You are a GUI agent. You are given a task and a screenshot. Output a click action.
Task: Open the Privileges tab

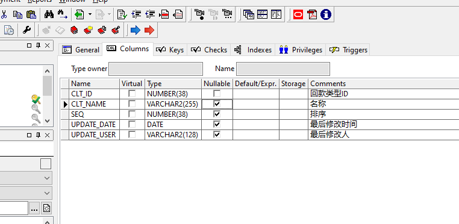click(301, 50)
